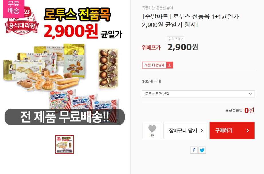Share product on Twitter

pos(202,150)
